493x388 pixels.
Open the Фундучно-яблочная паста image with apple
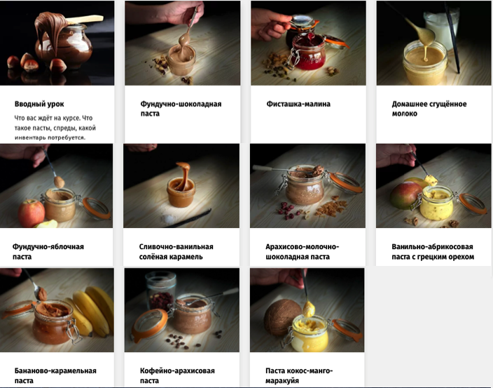pyautogui.click(x=56, y=186)
